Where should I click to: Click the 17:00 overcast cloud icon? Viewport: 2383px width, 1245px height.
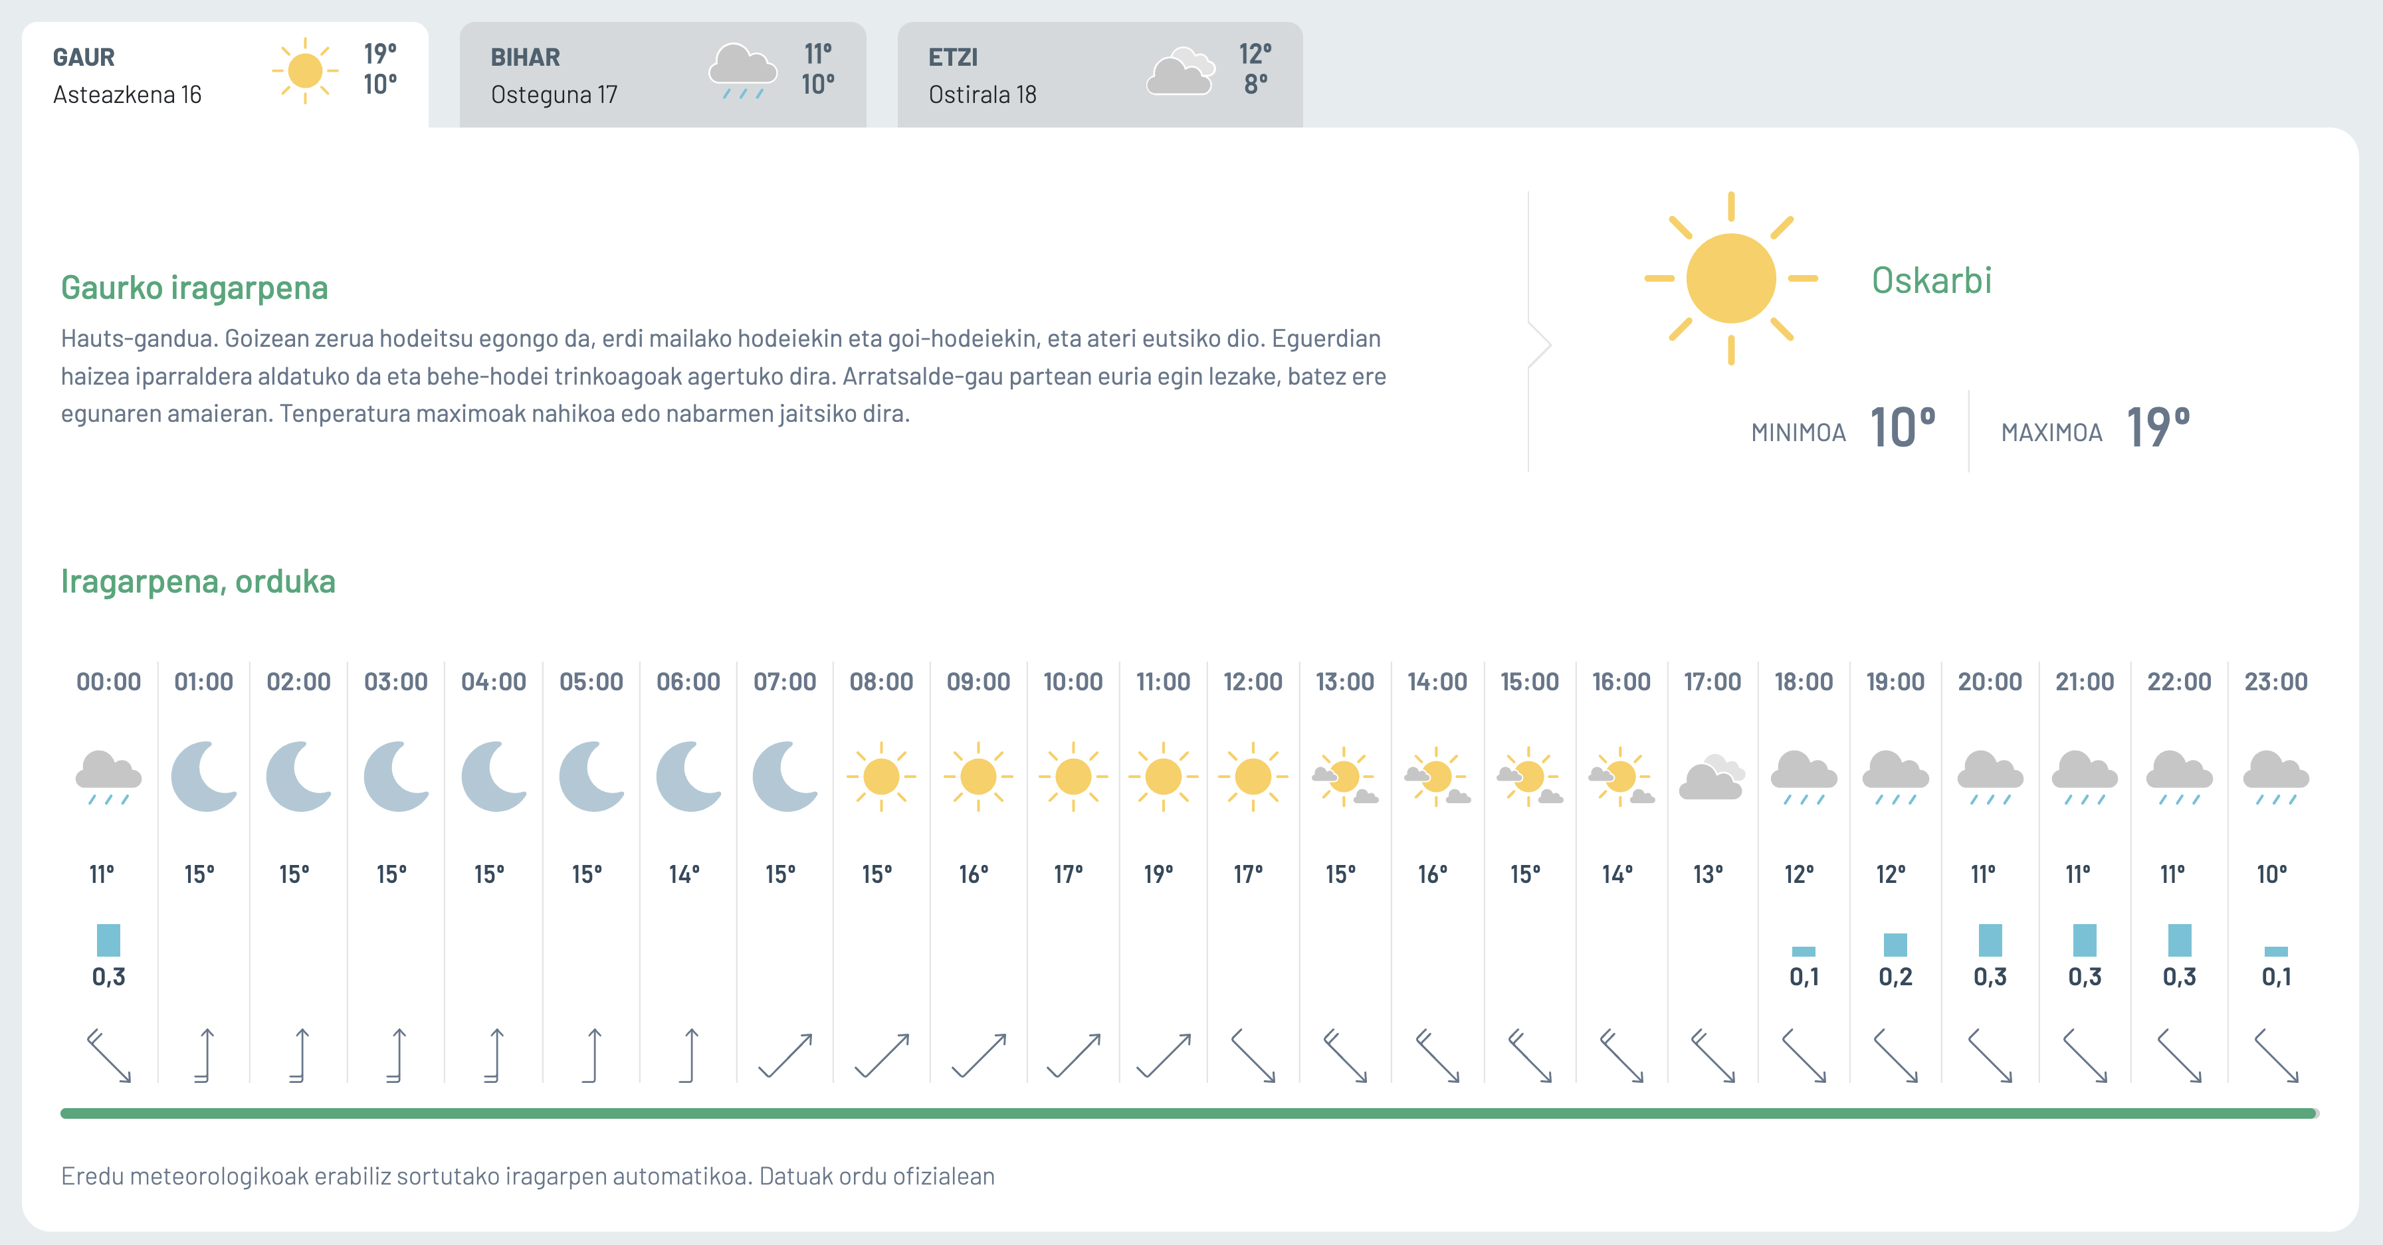pyautogui.click(x=1711, y=777)
